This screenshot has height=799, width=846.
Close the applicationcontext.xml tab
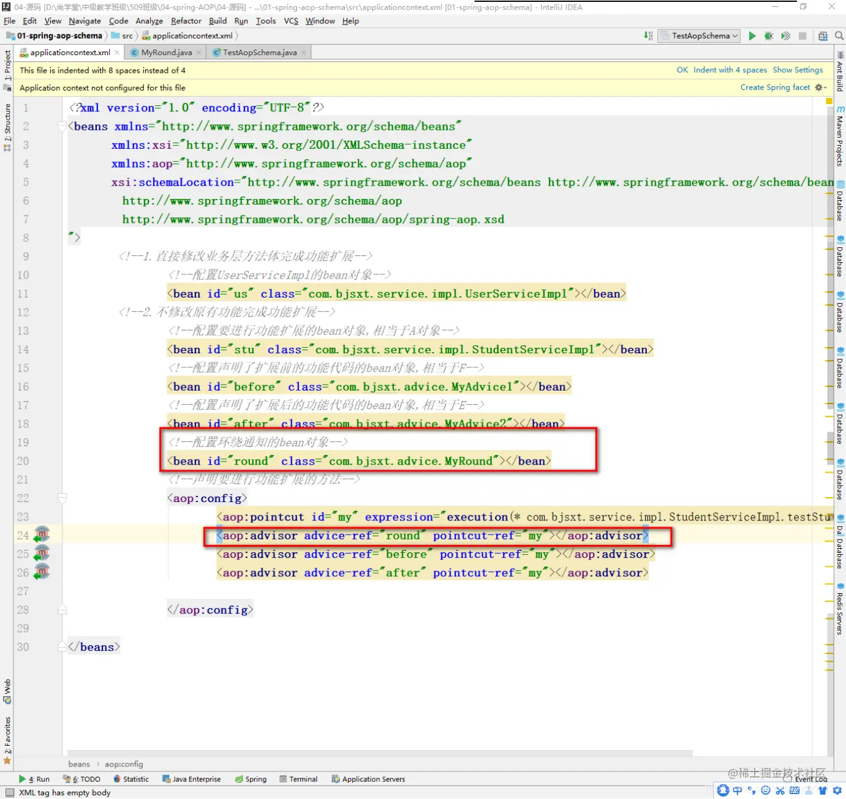pos(117,53)
